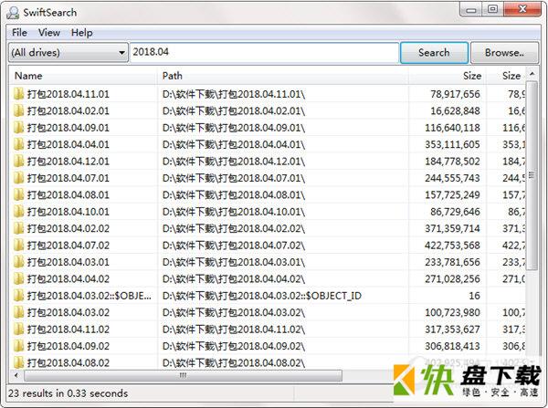Click the SwiftSearch app icon in title bar
548x408 pixels.
click(13, 13)
